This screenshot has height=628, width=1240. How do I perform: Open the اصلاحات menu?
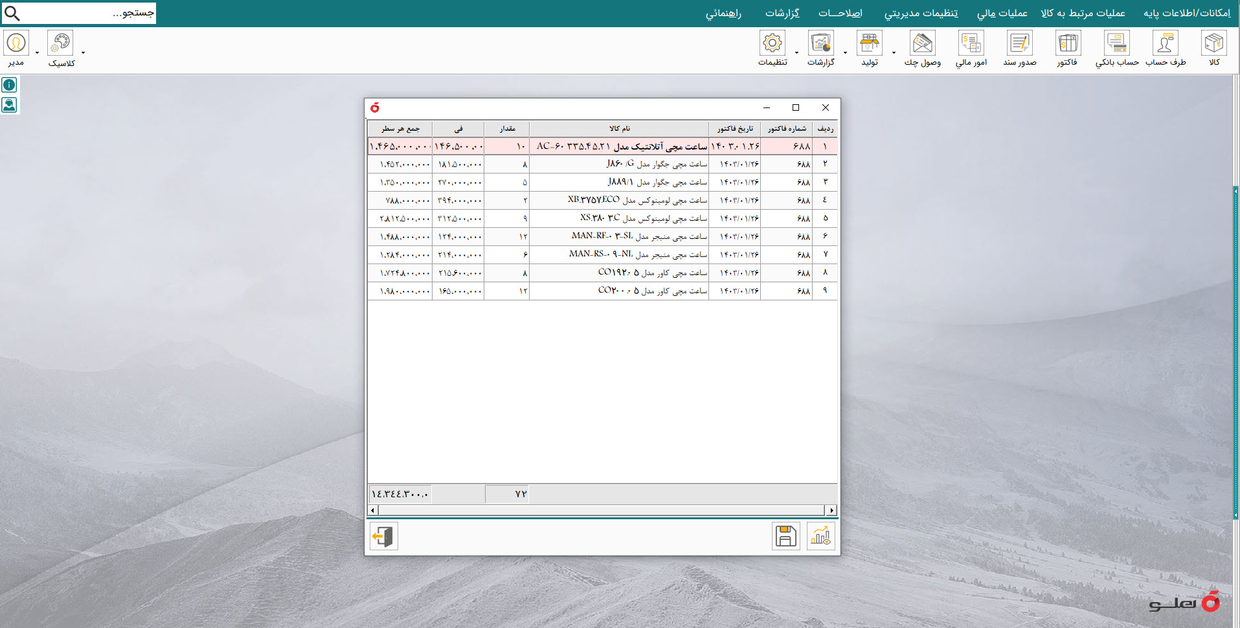(840, 13)
